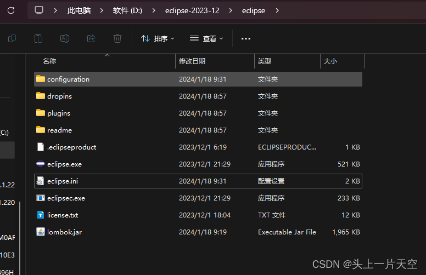Expand chevron after the PC icon
Viewport: 426px width, 275px height.
(x=55, y=10)
